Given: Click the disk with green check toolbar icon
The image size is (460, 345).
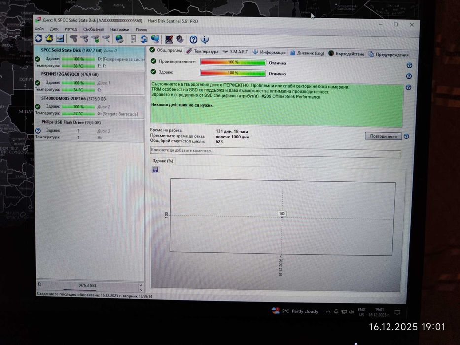Looking at the screenshot, I should 95,39.
